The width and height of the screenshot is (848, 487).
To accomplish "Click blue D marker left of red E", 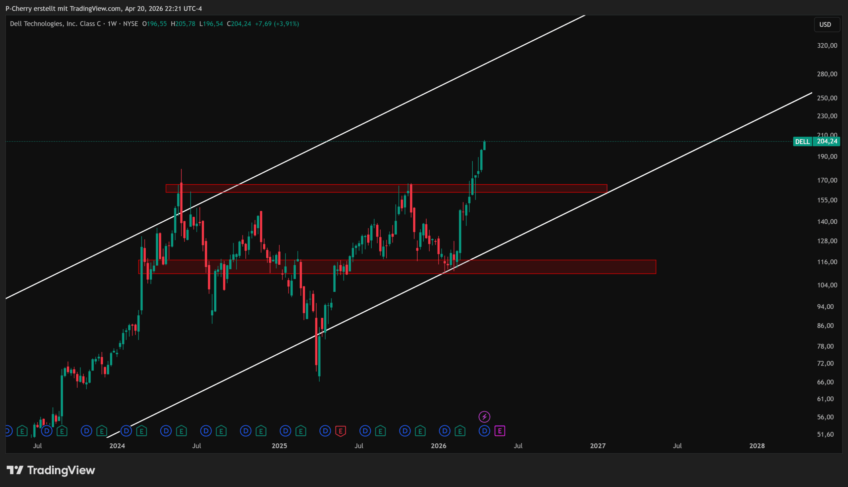I will [325, 431].
